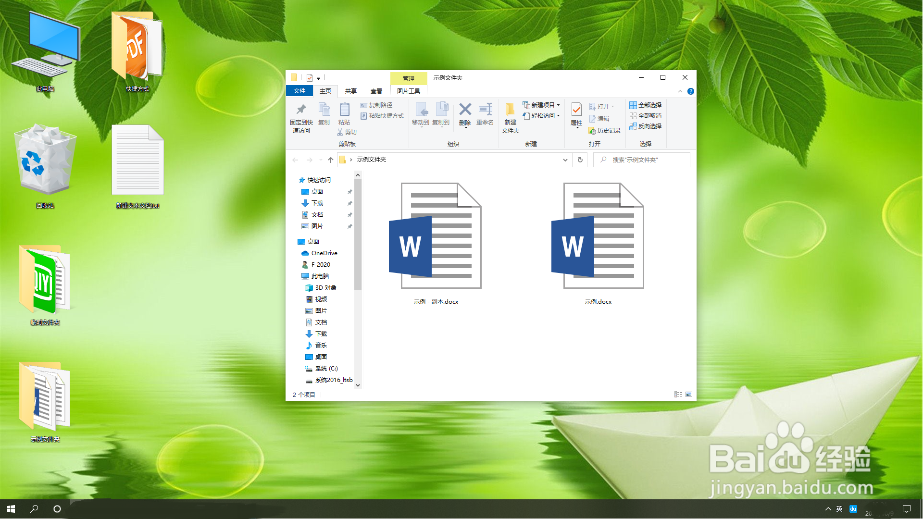The image size is (923, 519).
Task: Select OneDrive in the navigation pane
Action: coord(324,253)
